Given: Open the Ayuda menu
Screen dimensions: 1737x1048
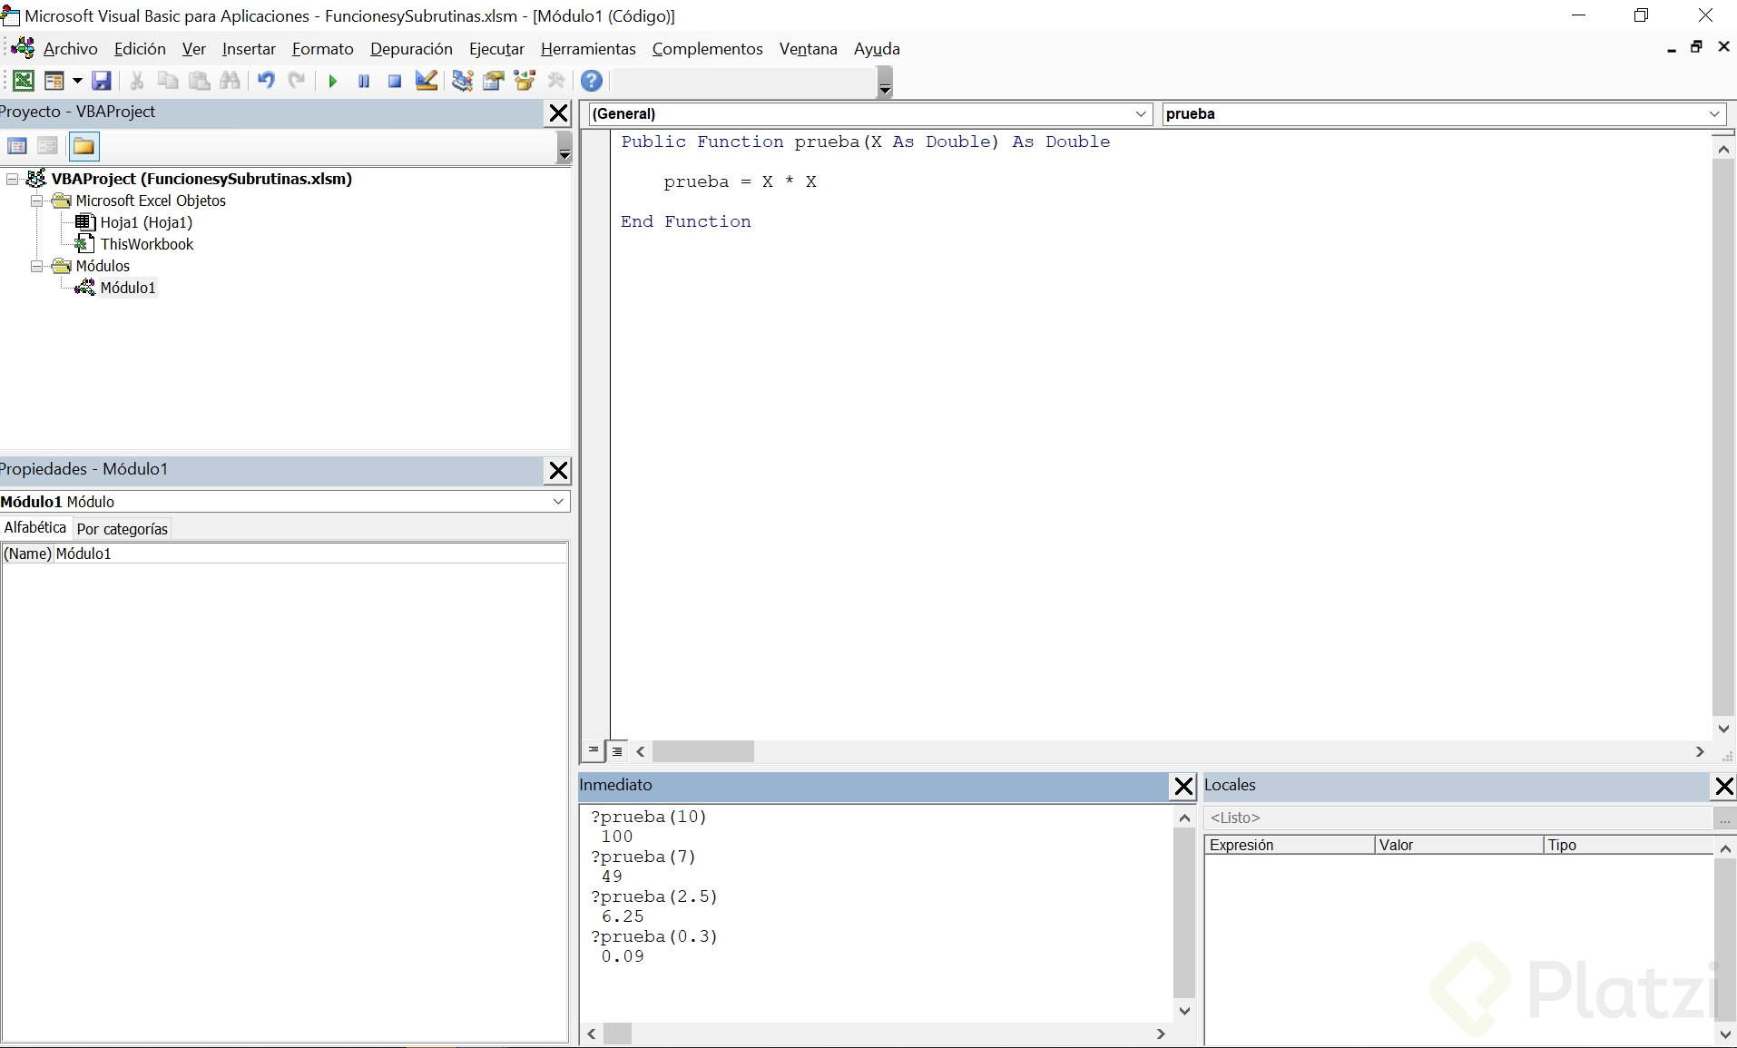Looking at the screenshot, I should pos(877,49).
